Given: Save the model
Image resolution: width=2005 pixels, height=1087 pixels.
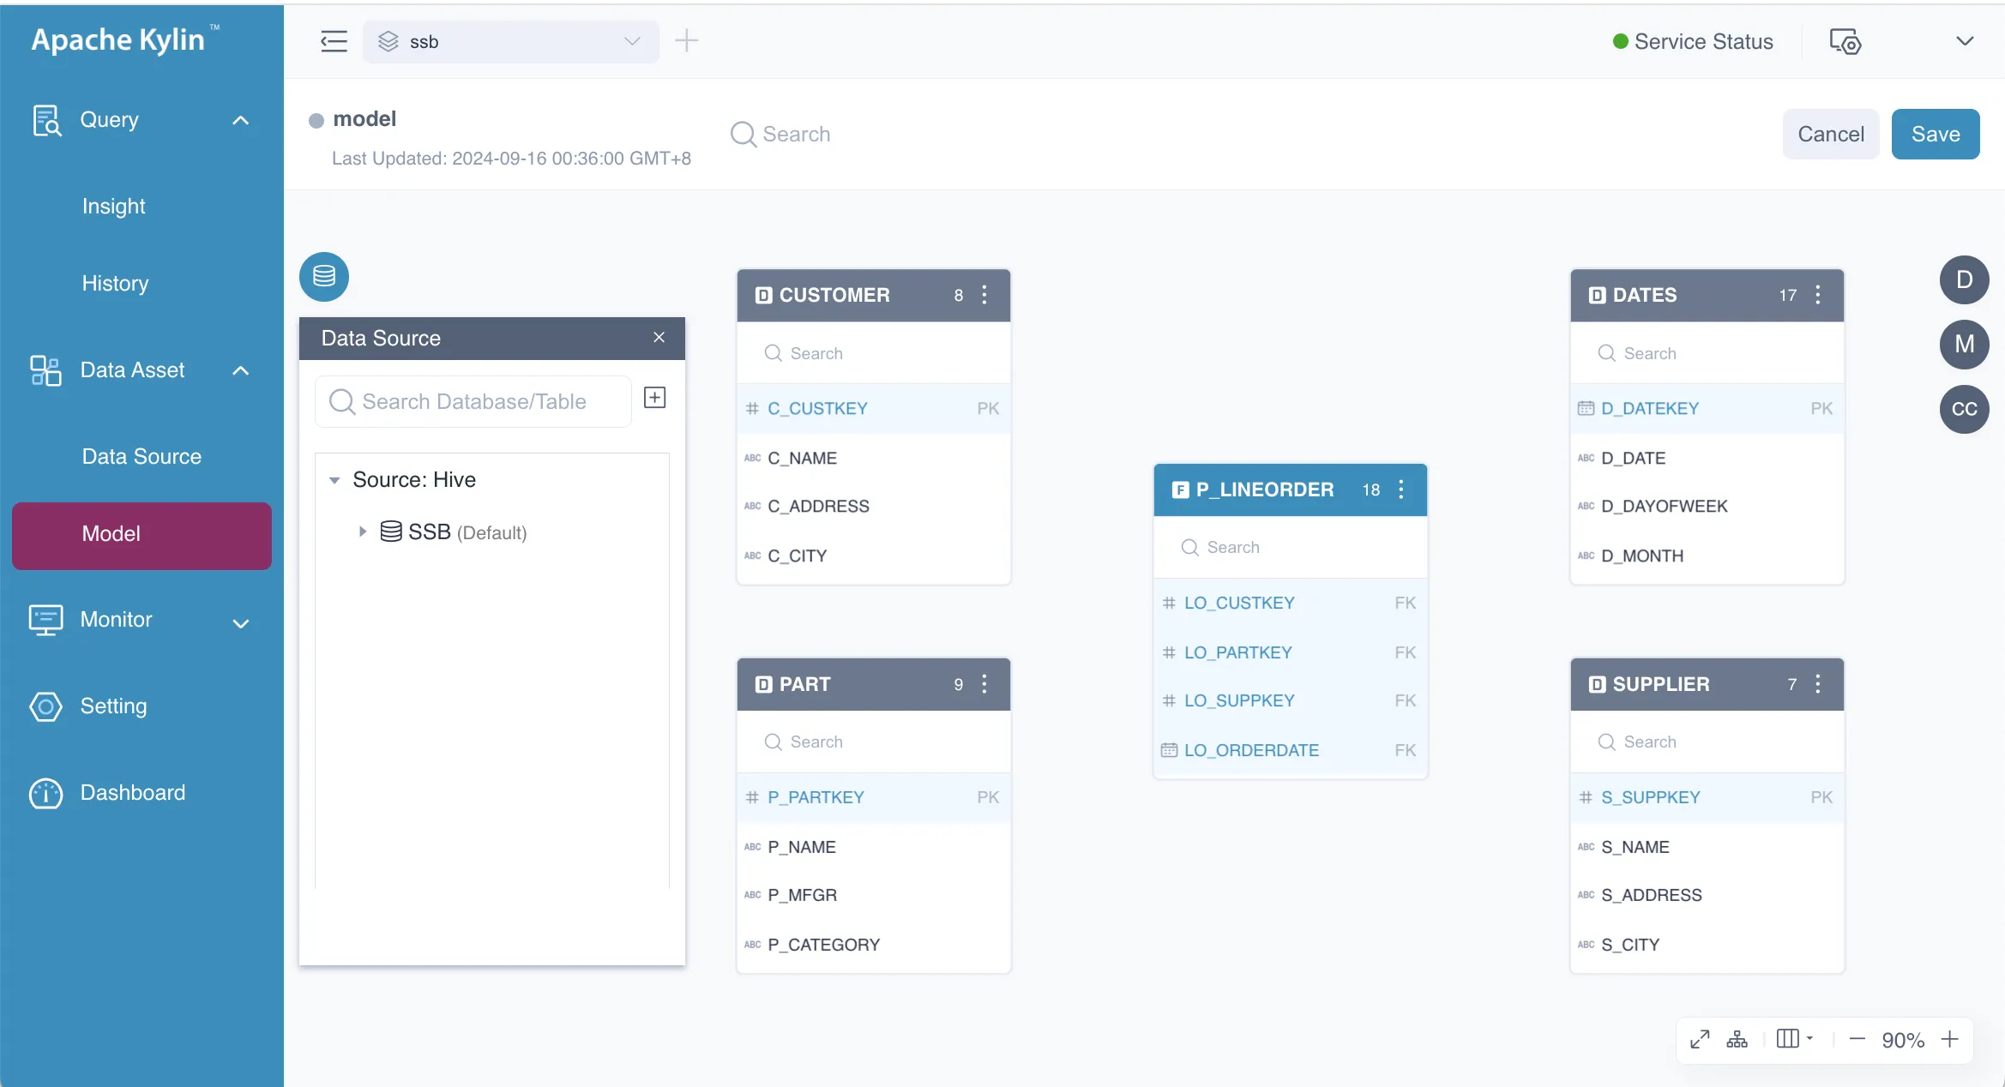Looking at the screenshot, I should [1935, 134].
